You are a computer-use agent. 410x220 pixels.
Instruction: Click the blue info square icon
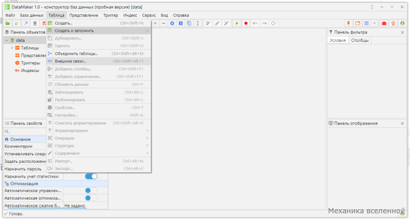tap(181, 23)
